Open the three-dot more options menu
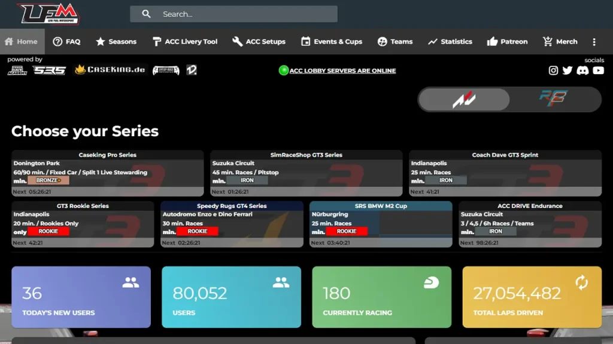This screenshot has height=344, width=613. [594, 42]
